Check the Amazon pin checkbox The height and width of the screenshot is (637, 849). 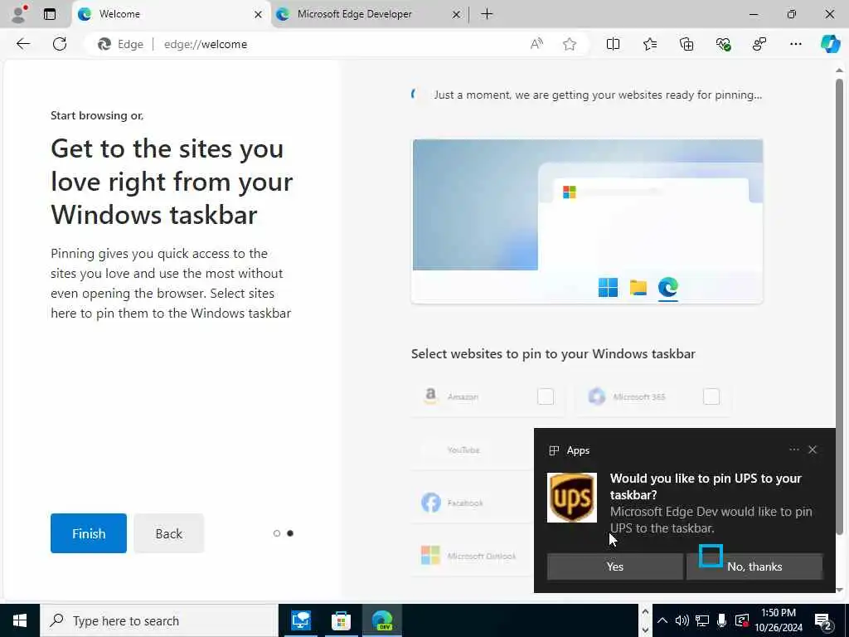[x=546, y=396]
